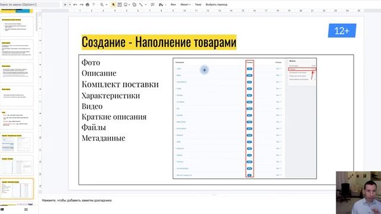Expand the line type dropdown arrow
This screenshot has width=381, height=214.
tap(145, 5)
